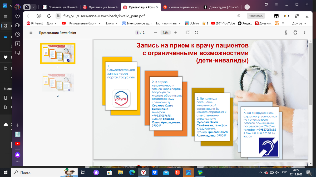Image resolution: width=316 pixels, height=177 pixels.
Task: Open browser history clock icon in sidebar
Action: click(x=18, y=16)
